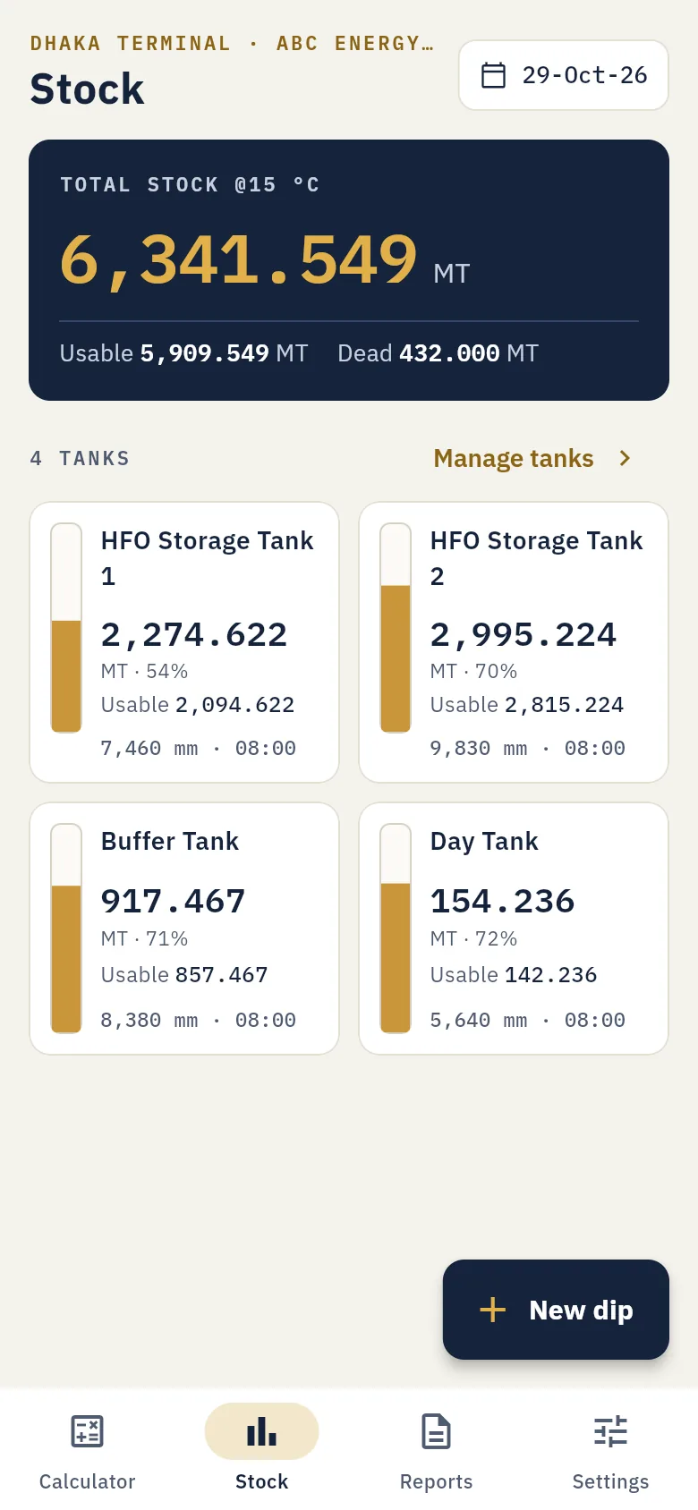The height and width of the screenshot is (1510, 698).
Task: Click the 8,380 mm dip reading
Action: tap(149, 1020)
